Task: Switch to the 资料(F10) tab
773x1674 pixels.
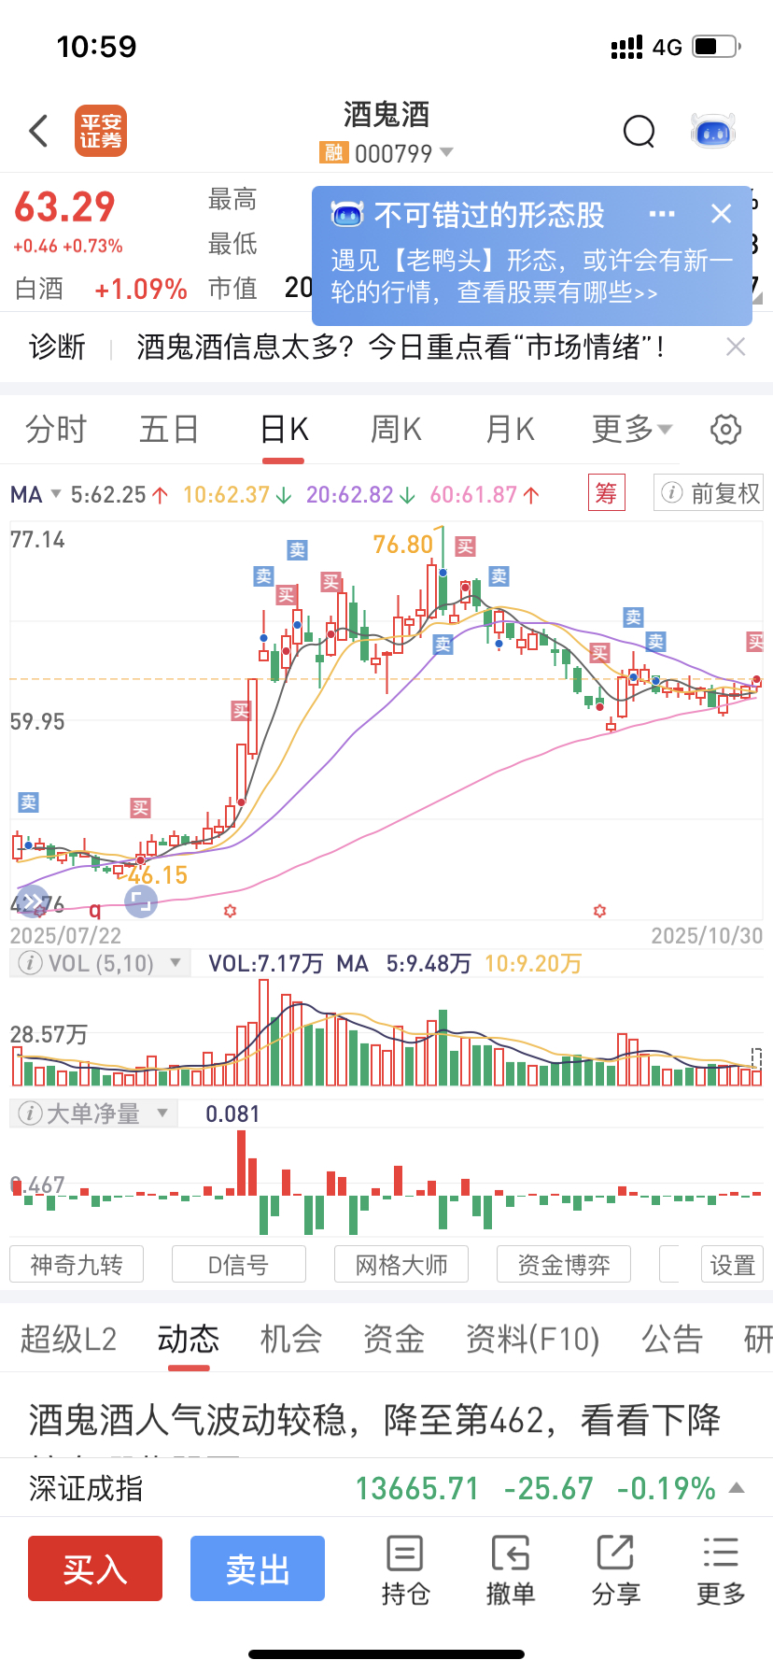Action: point(533,1339)
